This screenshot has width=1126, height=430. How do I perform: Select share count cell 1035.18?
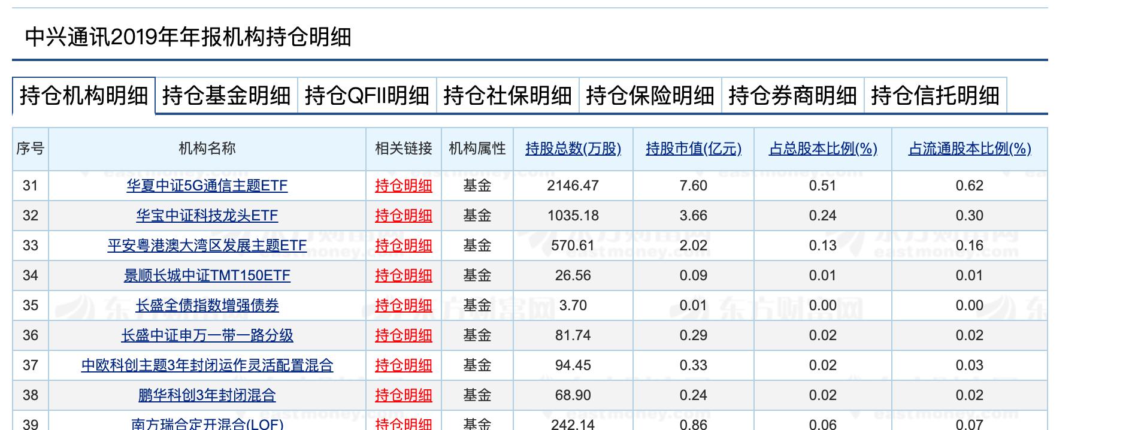click(x=573, y=216)
